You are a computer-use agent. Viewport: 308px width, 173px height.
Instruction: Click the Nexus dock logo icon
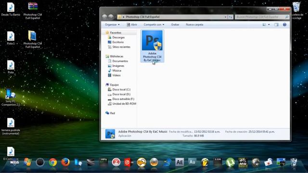click(15, 162)
